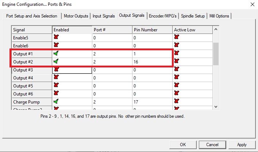The image size is (258, 152).
Task: Select Pin Number cell for Output #1
Action: 153,54
